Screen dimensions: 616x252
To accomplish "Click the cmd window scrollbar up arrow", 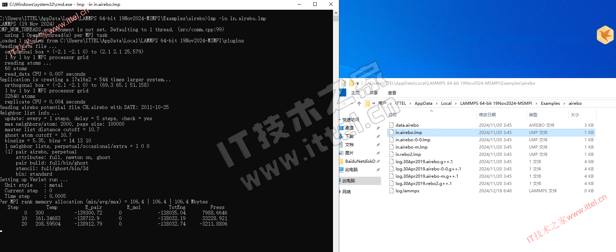I will pos(336,13).
